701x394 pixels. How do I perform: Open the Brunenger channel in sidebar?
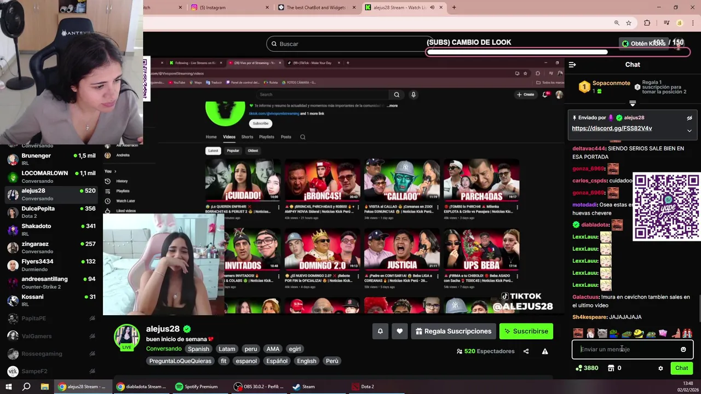tap(51, 159)
